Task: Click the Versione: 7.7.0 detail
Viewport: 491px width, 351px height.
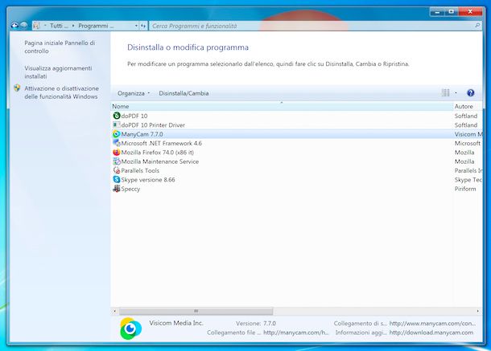Action: 256,323
